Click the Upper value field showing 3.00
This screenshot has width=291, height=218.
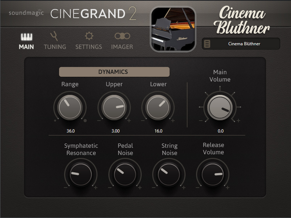115,131
